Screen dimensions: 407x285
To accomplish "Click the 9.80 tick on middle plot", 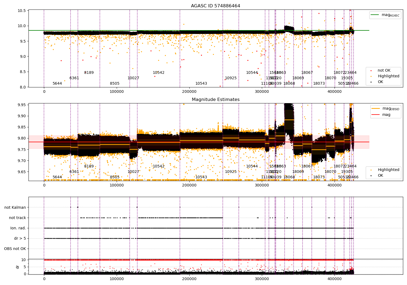I will tap(22, 138).
